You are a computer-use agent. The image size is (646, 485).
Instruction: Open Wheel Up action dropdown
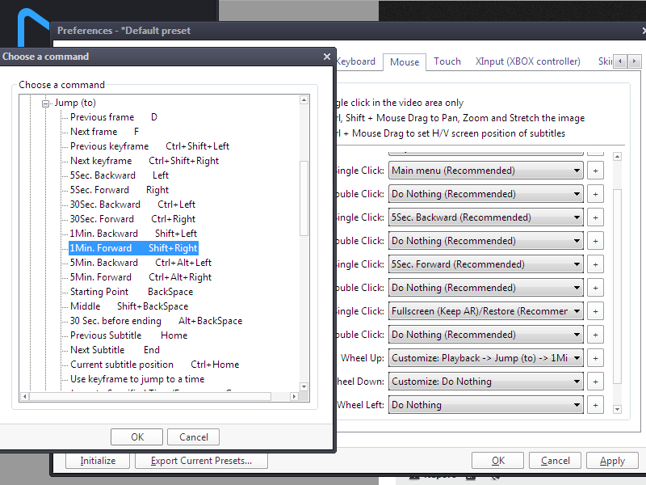click(486, 358)
